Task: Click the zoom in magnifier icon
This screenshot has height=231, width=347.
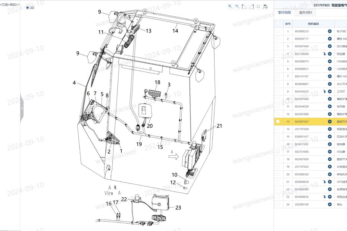Action: click(x=230, y=6)
